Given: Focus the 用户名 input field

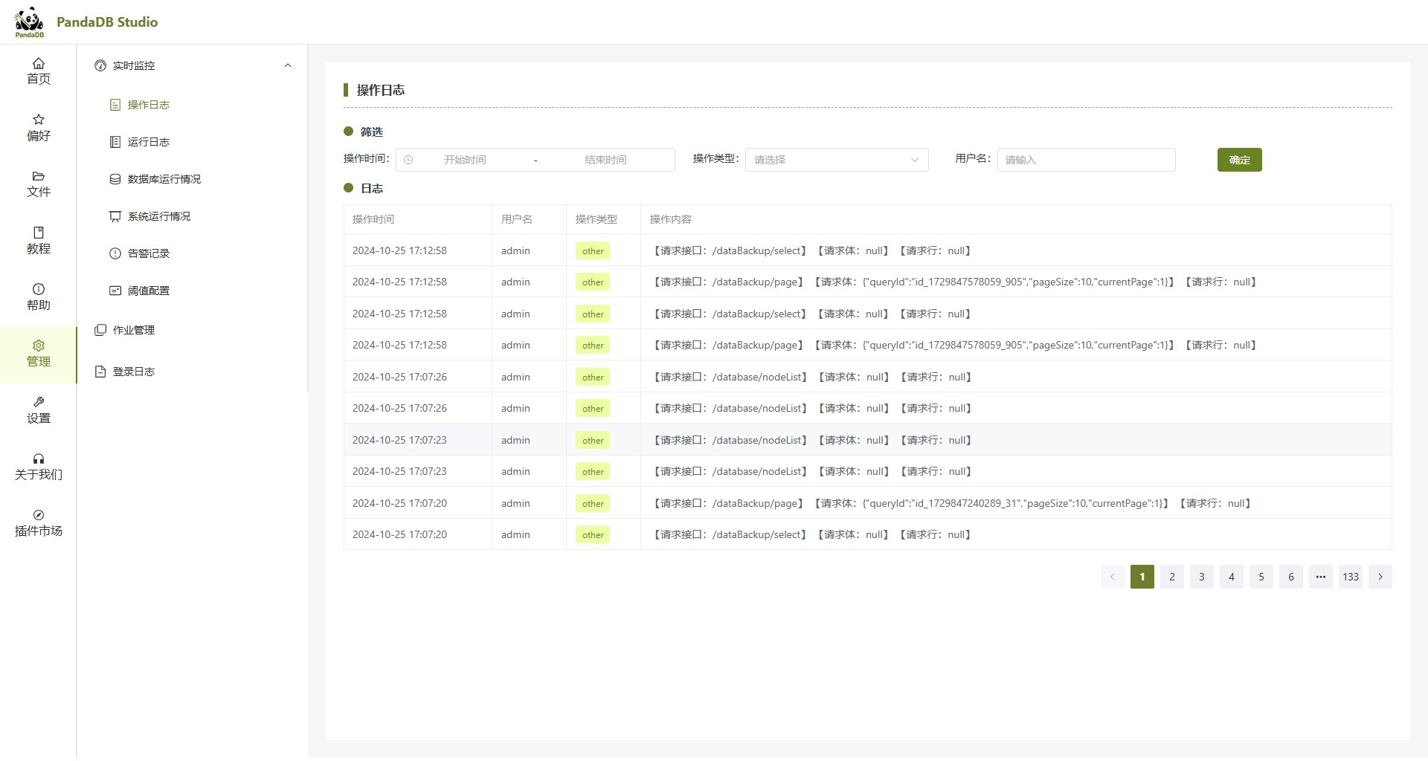Looking at the screenshot, I should tap(1086, 160).
